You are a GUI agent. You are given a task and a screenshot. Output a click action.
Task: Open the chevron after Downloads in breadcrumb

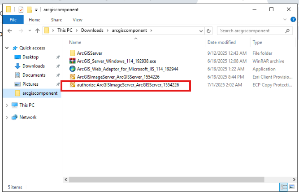(x=108, y=31)
